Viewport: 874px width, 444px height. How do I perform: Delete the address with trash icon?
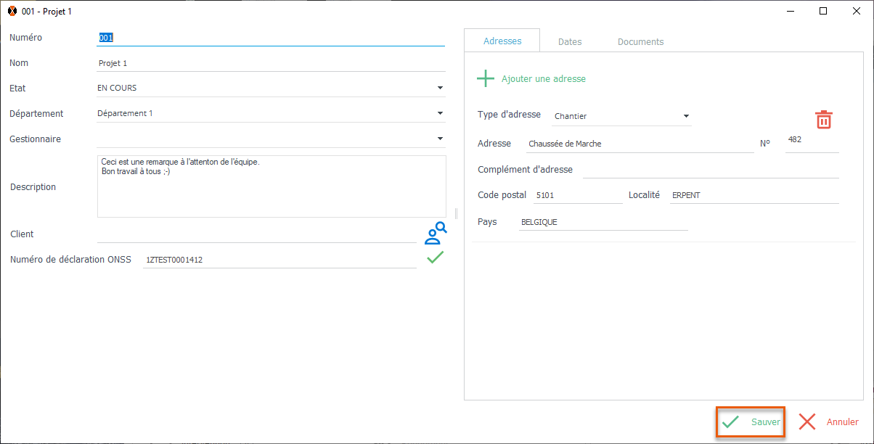tap(823, 120)
